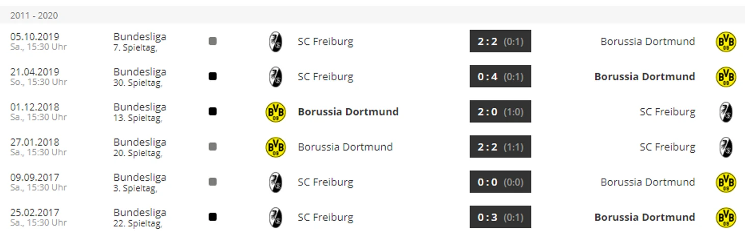The height and width of the screenshot is (238, 745).
Task: Open the 0:0 score match report
Action: point(500,182)
